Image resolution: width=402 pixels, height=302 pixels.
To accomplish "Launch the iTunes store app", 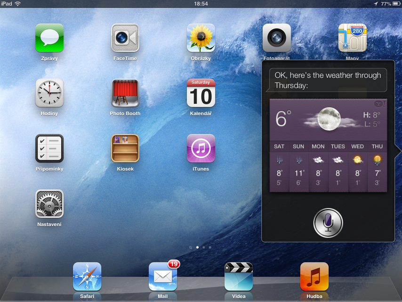I will click(201, 148).
